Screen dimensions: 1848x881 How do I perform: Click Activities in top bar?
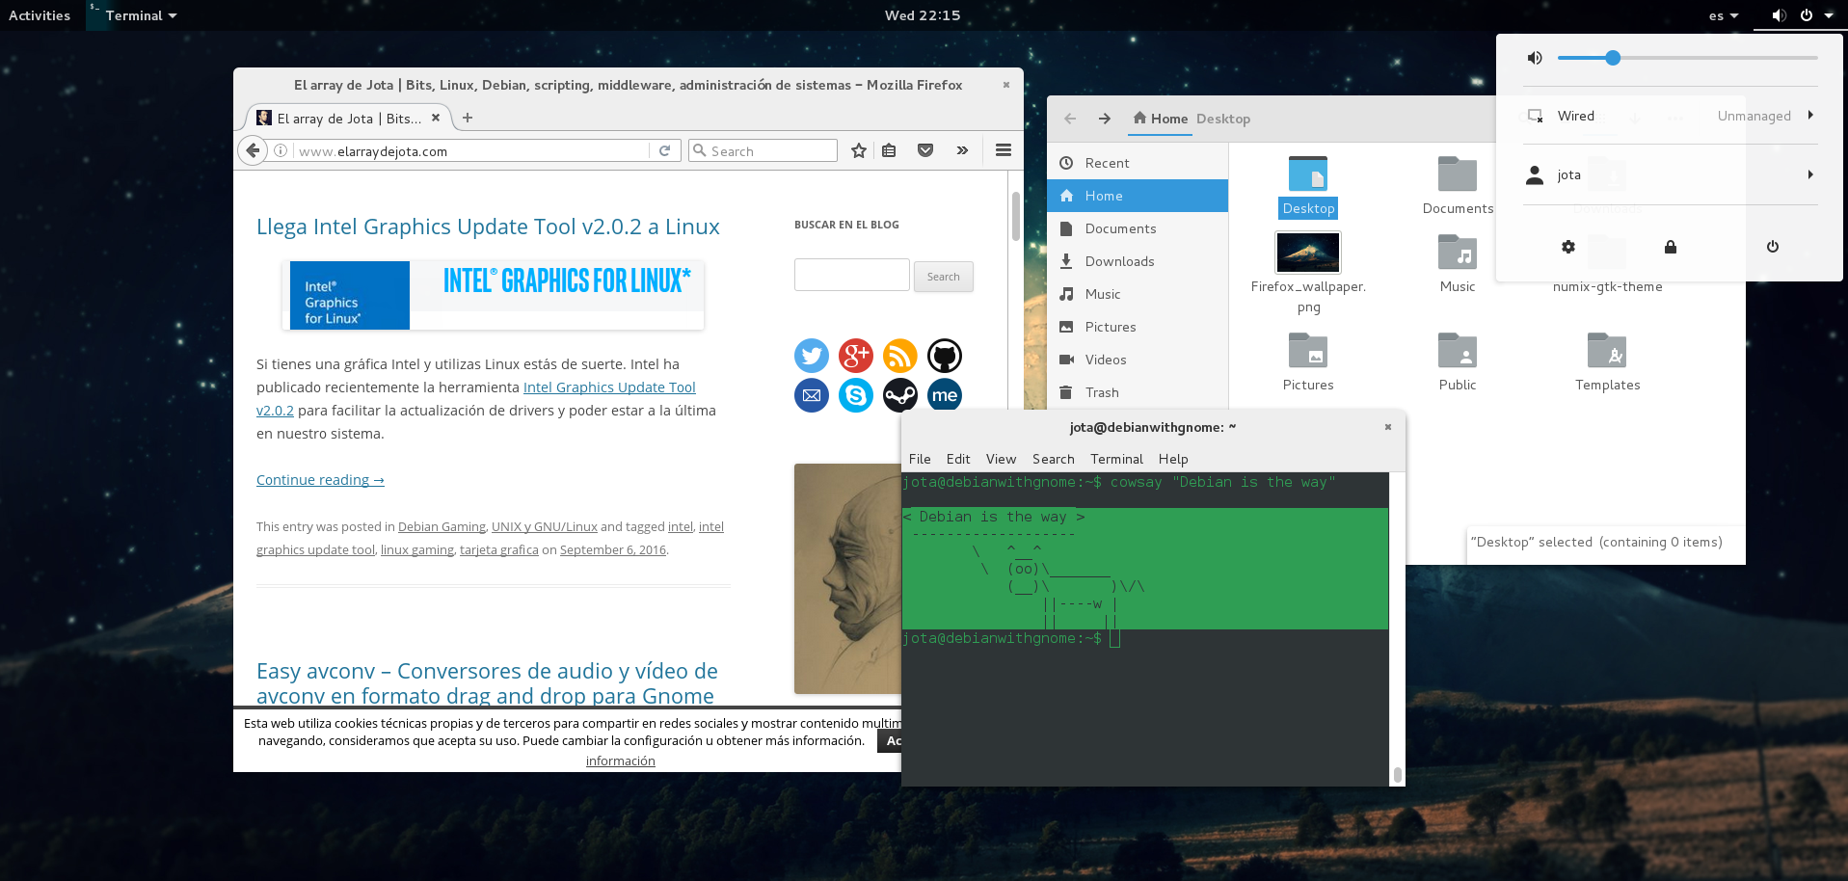point(40,15)
